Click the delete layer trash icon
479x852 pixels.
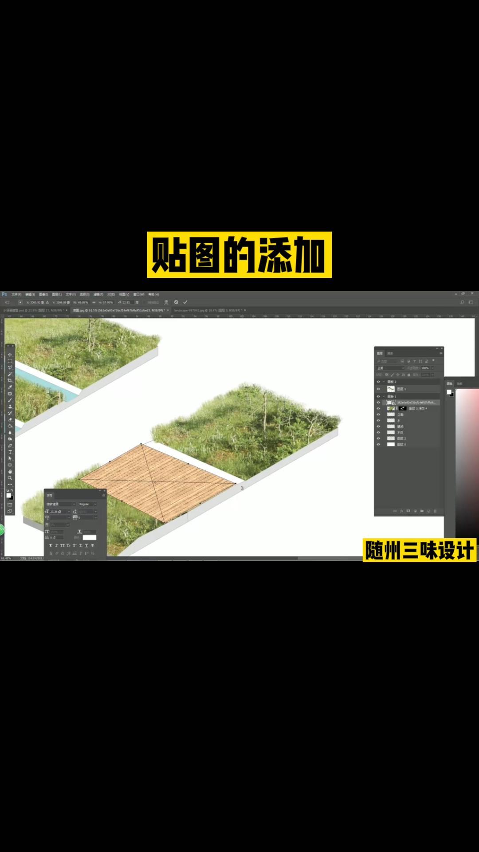coord(435,511)
